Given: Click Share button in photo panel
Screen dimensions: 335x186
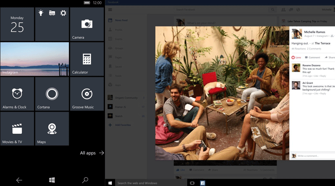Looking at the screenshot, I should pyautogui.click(x=330, y=57).
